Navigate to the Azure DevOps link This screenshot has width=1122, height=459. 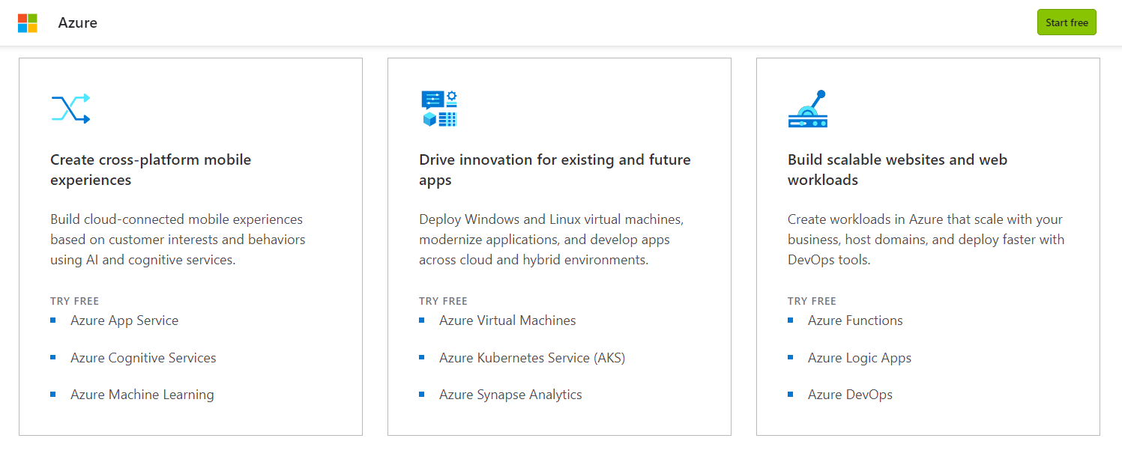(x=850, y=395)
